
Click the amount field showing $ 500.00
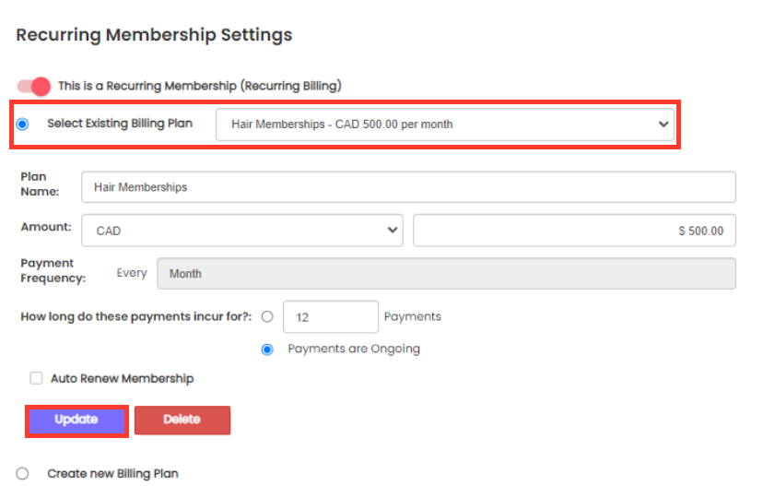574,231
